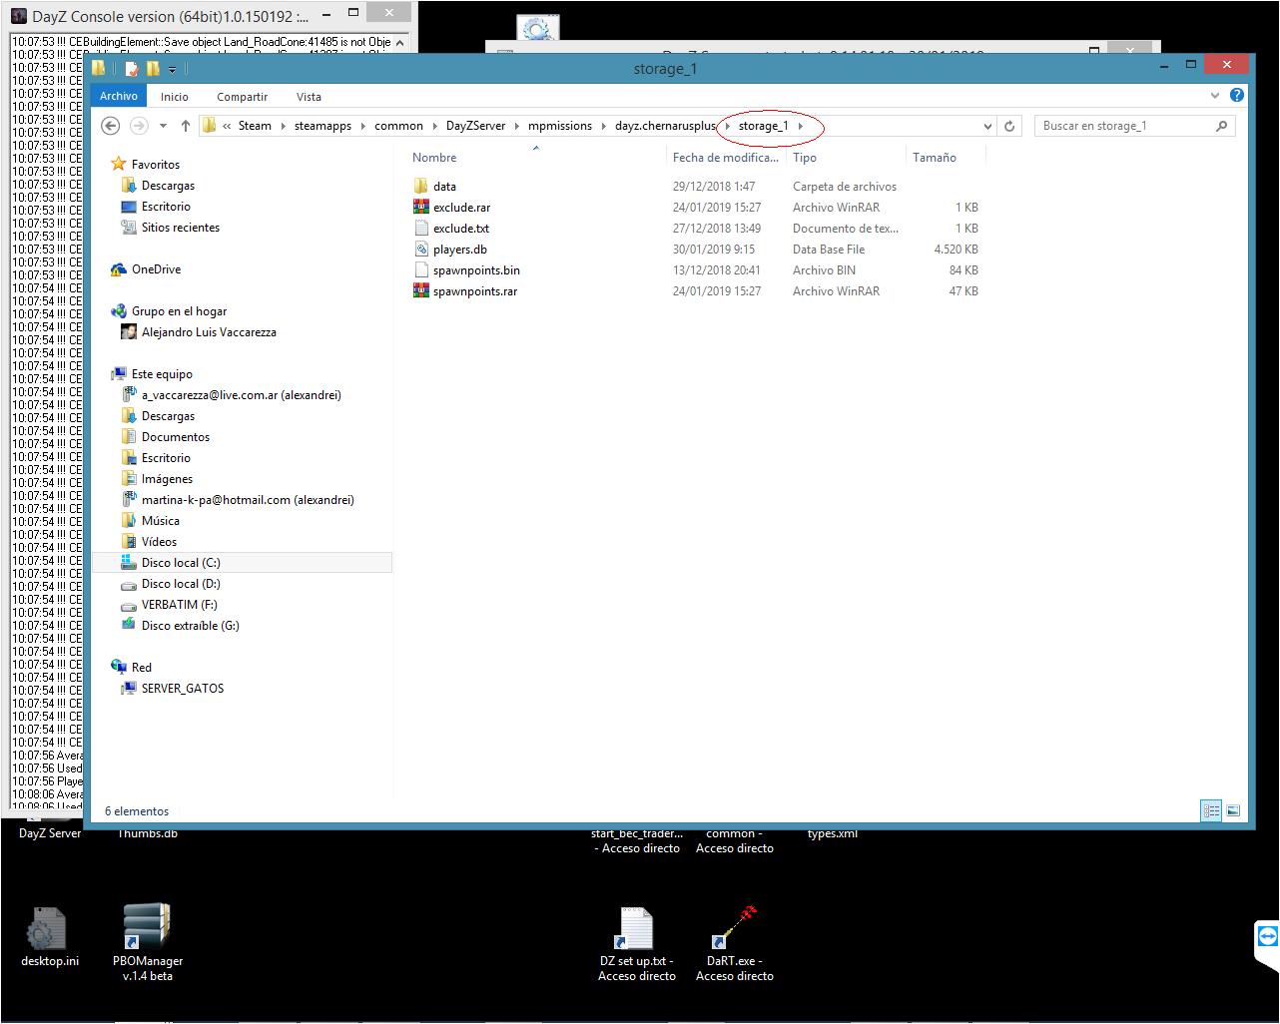Open the Compartir ribbon tab
1280x1024 pixels.
click(242, 96)
